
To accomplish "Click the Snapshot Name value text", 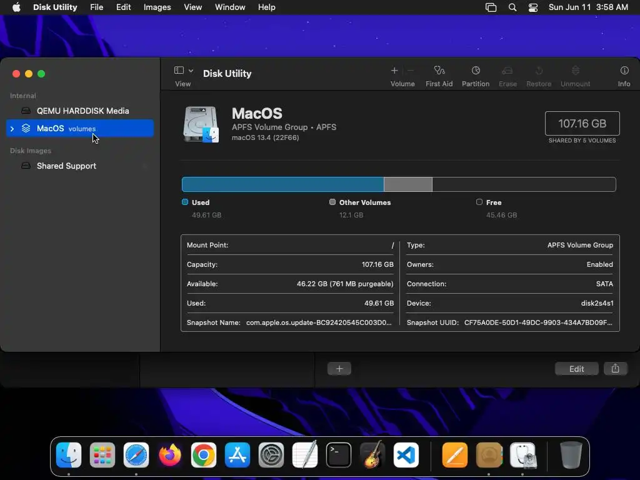I will 319,322.
